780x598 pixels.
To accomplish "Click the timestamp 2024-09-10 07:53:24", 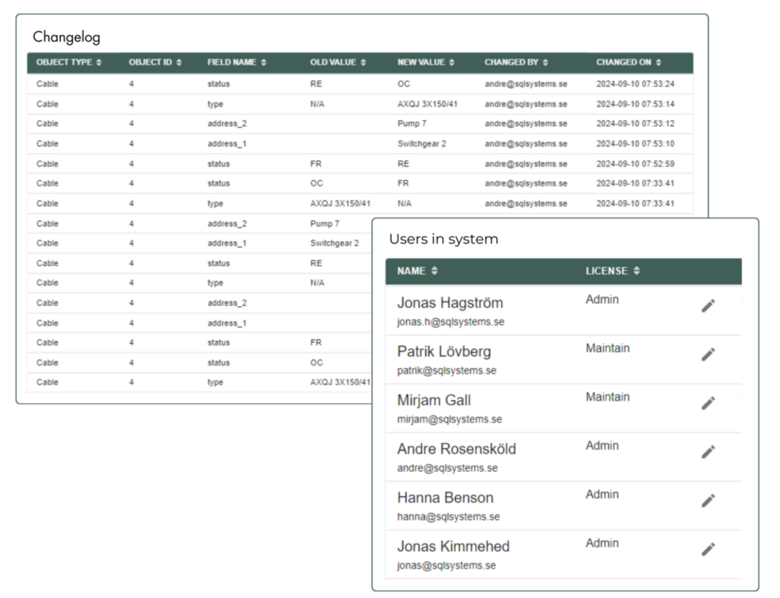I will coord(635,84).
